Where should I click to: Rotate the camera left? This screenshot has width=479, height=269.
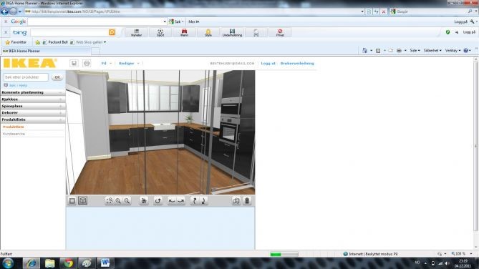click(x=172, y=201)
